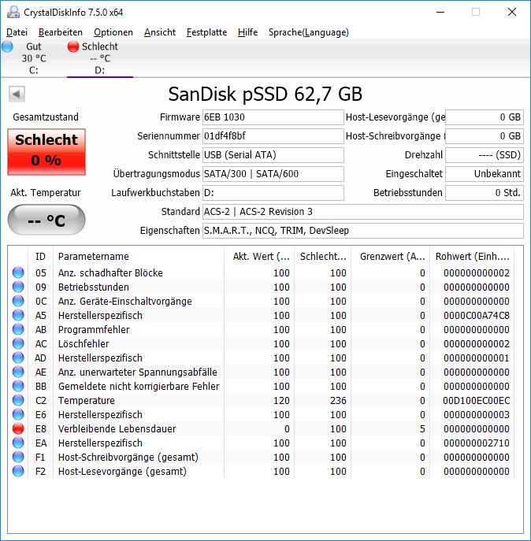This screenshot has height=541, width=531.
Task: Open the Ansicht menu
Action: (x=160, y=32)
